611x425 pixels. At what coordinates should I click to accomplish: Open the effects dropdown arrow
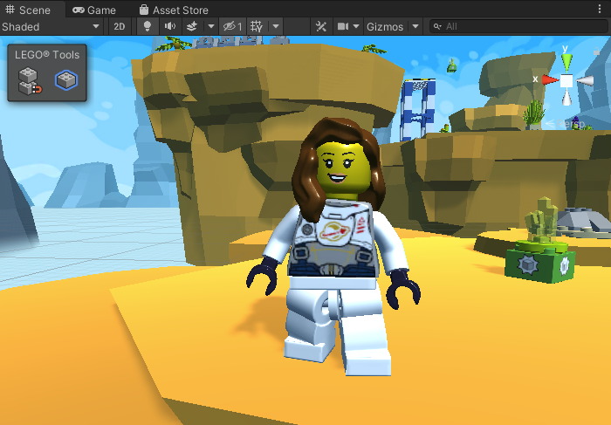pyautogui.click(x=210, y=26)
